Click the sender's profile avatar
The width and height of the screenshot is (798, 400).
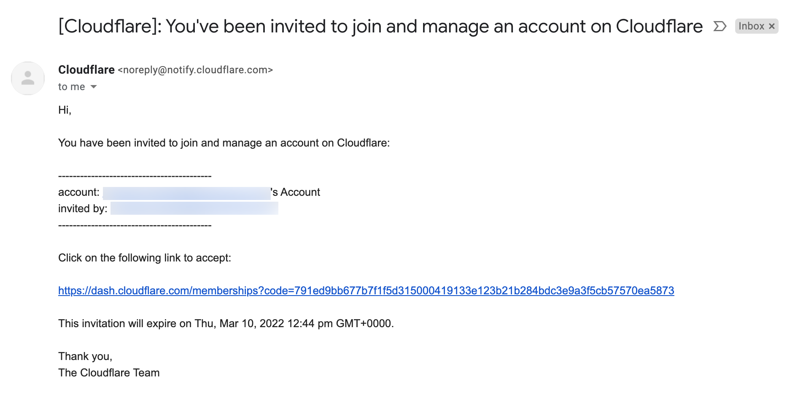pos(28,78)
